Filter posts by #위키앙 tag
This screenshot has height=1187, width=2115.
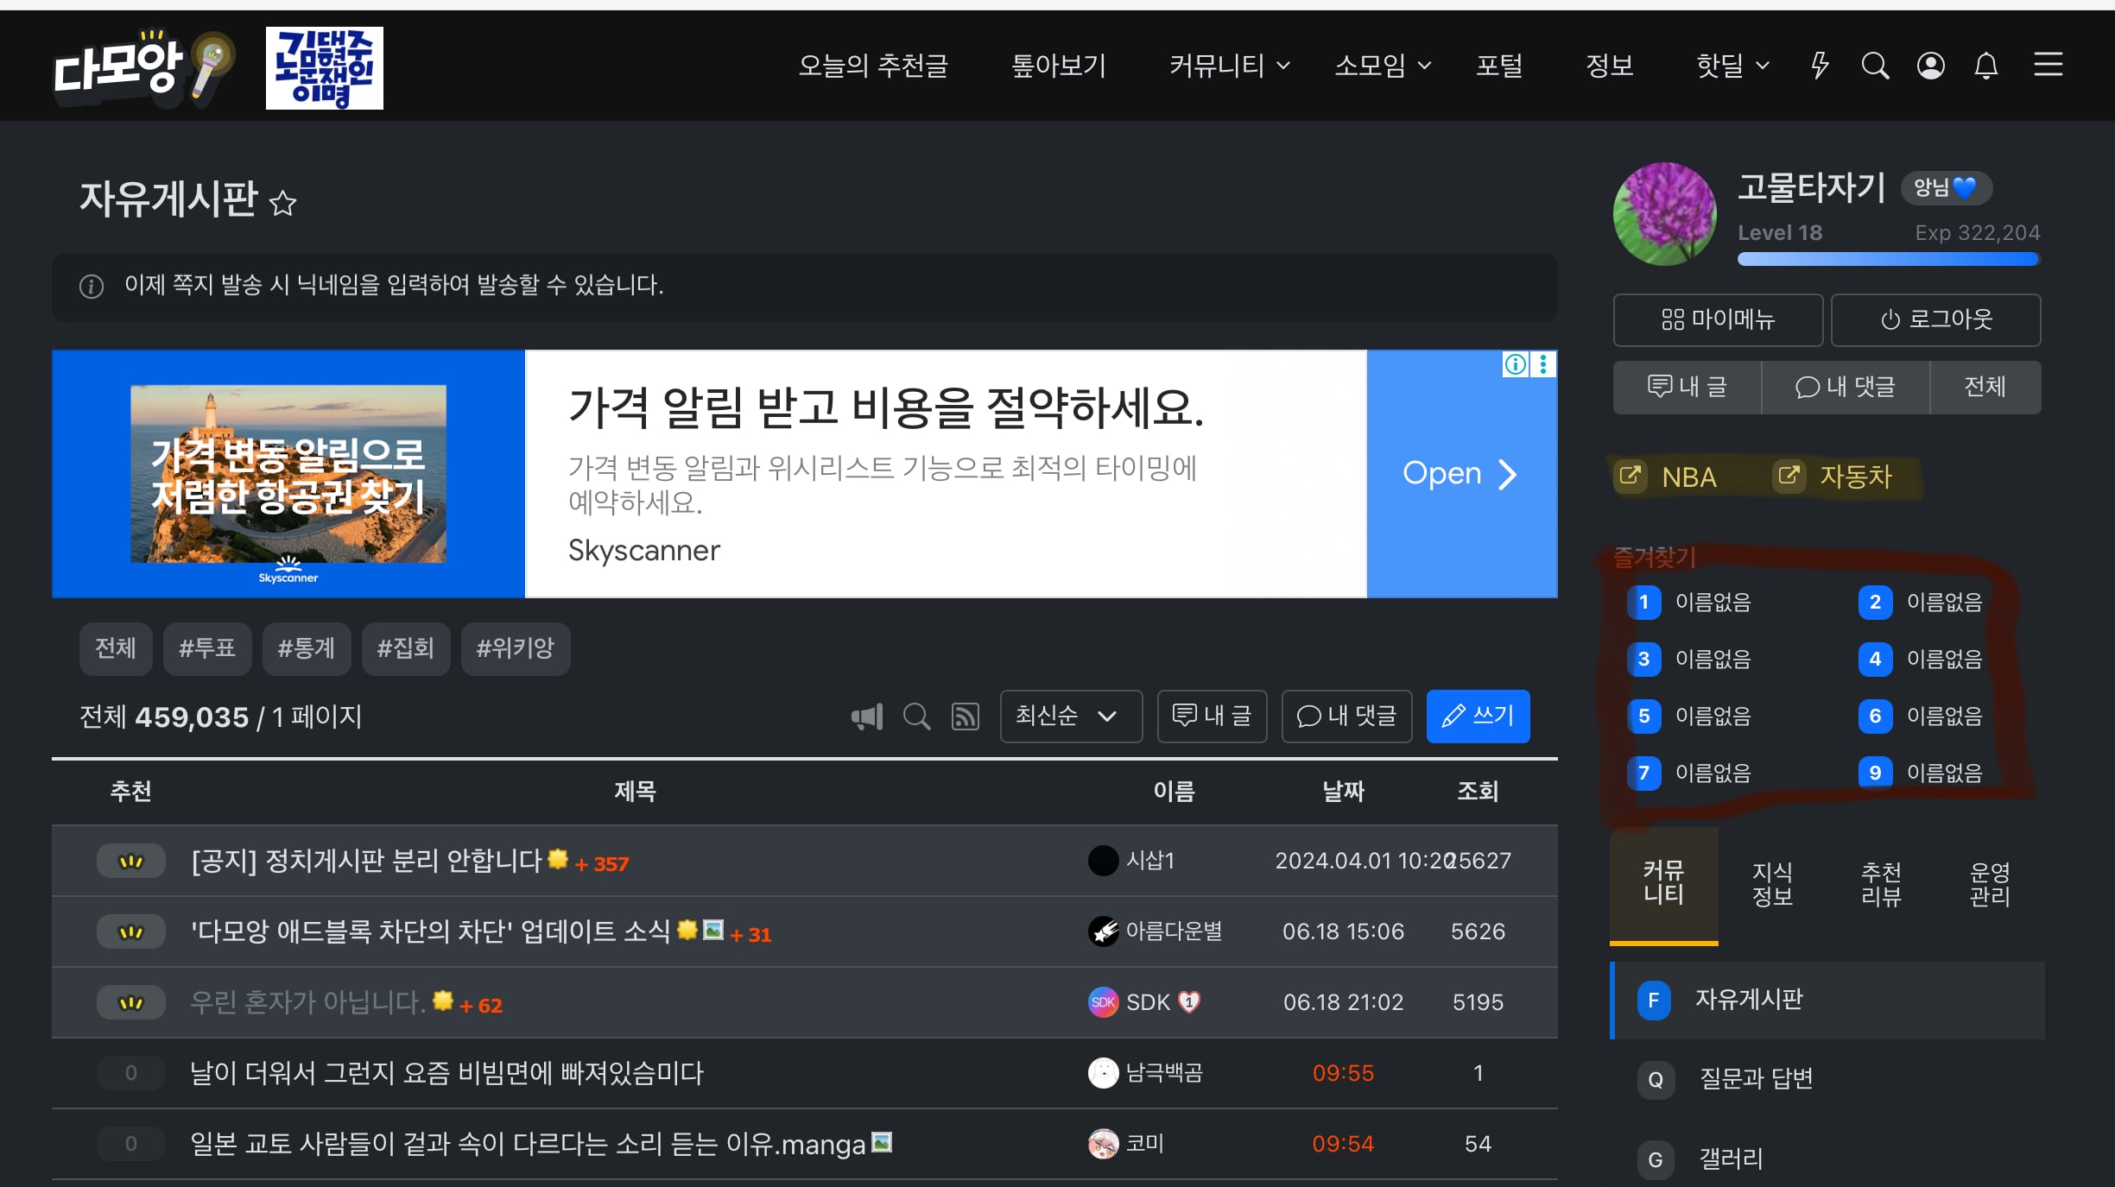(516, 649)
